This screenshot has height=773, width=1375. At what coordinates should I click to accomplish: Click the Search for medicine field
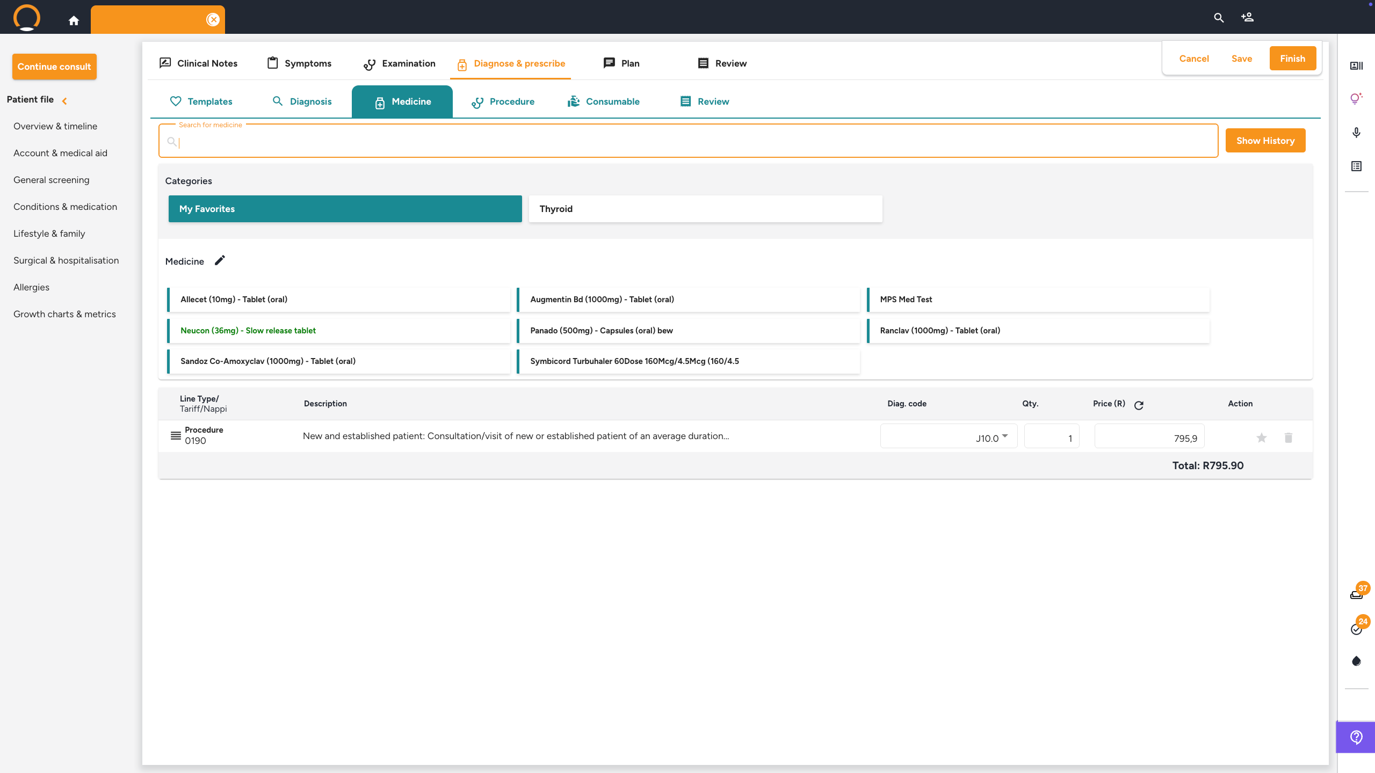(687, 142)
